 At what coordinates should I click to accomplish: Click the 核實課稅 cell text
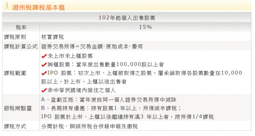pos(52,37)
